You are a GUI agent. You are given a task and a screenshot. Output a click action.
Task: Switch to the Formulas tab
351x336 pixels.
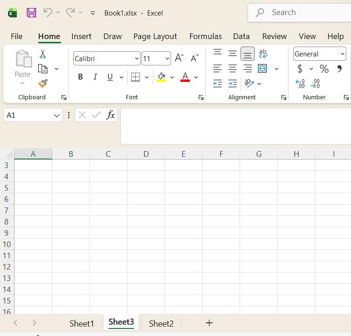pyautogui.click(x=205, y=36)
